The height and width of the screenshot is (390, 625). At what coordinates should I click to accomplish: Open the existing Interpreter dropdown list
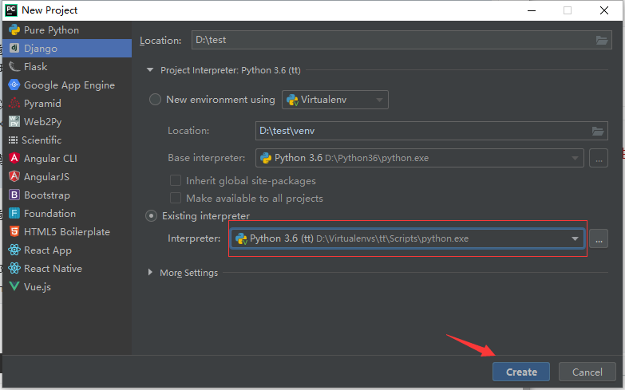(575, 238)
